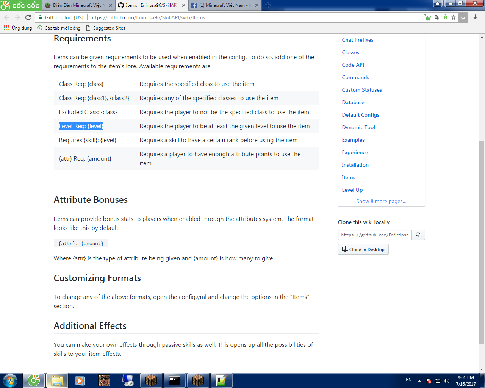Viewport: 485px width, 388px height.
Task: Open the computer monitor taskbar icon
Action: point(127,380)
